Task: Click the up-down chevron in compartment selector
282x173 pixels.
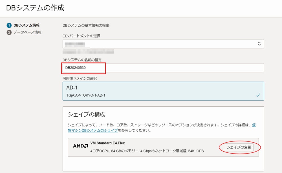Action: click(259, 43)
